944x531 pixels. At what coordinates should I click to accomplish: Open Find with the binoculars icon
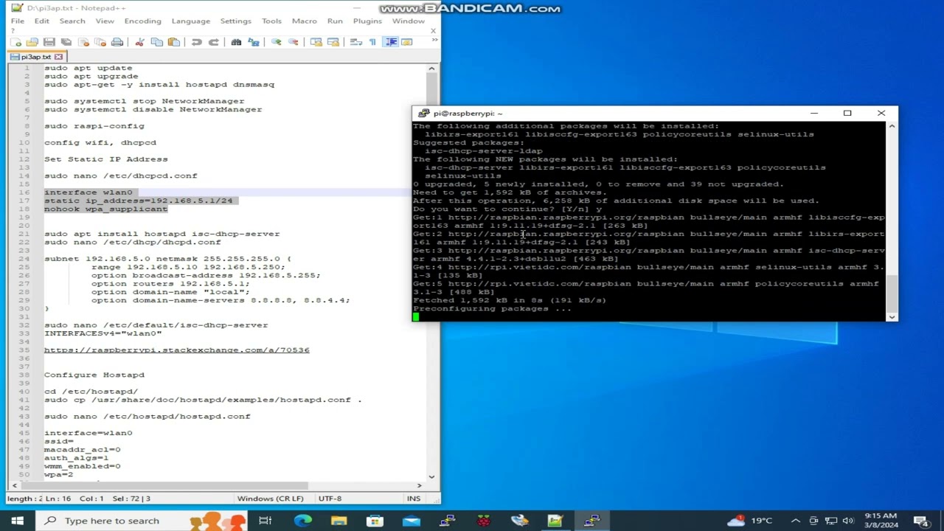(x=236, y=42)
